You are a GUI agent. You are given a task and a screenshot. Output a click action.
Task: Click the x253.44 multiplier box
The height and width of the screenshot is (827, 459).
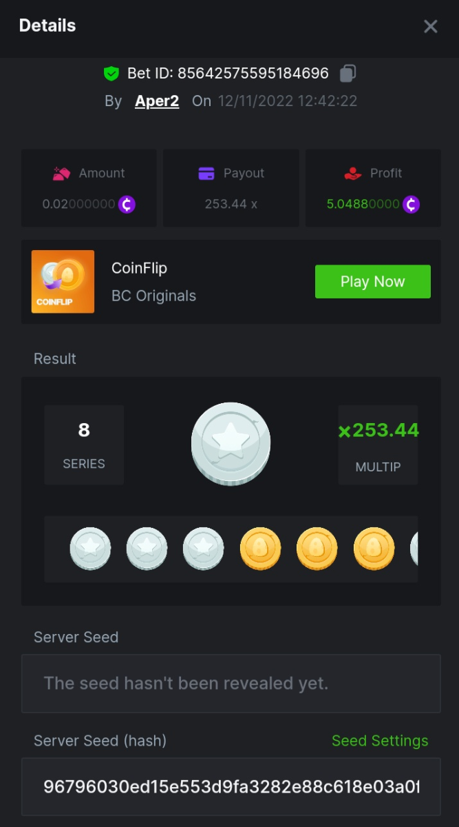pyautogui.click(x=378, y=445)
